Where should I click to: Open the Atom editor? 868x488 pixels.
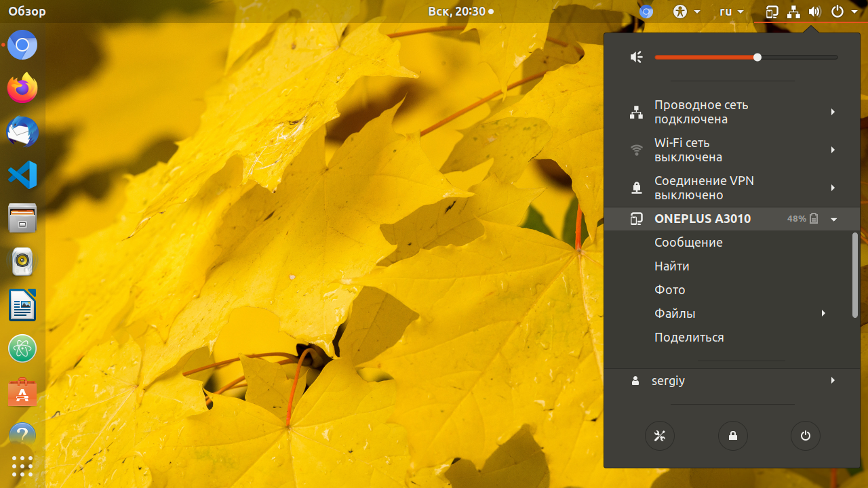click(22, 348)
